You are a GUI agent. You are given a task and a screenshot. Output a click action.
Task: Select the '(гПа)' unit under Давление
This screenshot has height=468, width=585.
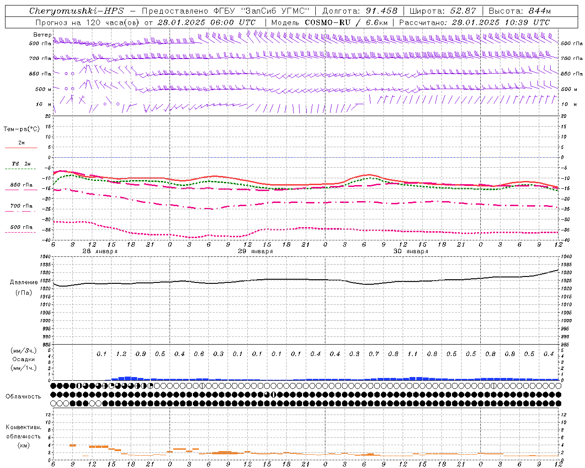point(24,292)
